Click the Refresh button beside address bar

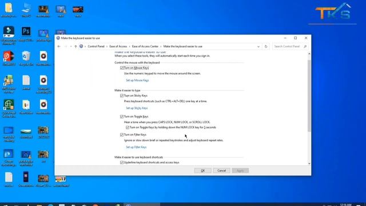[x=265, y=46]
